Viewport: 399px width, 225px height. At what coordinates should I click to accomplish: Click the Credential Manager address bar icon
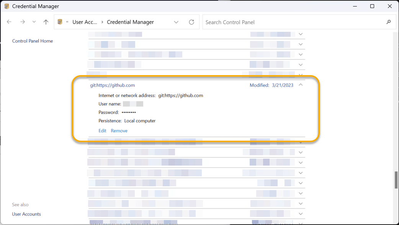click(60, 22)
